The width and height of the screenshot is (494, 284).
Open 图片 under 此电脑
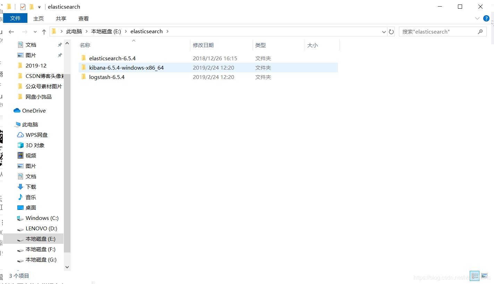click(31, 166)
